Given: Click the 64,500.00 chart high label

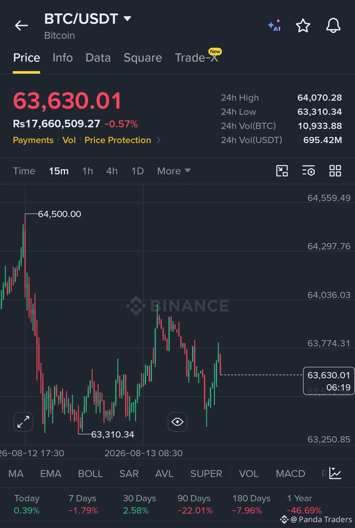Looking at the screenshot, I should click(x=59, y=214).
